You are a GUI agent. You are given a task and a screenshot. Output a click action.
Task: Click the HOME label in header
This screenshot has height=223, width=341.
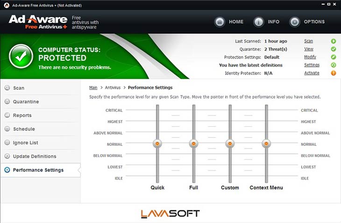tap(236, 22)
